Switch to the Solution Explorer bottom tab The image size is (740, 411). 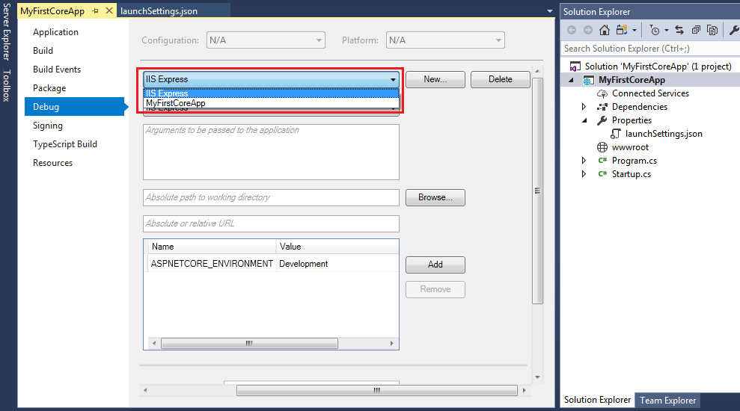[597, 400]
